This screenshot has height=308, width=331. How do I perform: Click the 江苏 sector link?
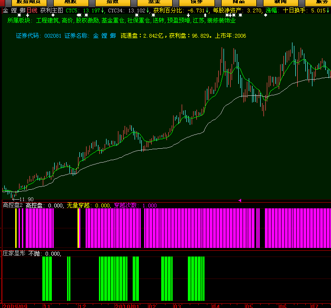click(x=198, y=21)
